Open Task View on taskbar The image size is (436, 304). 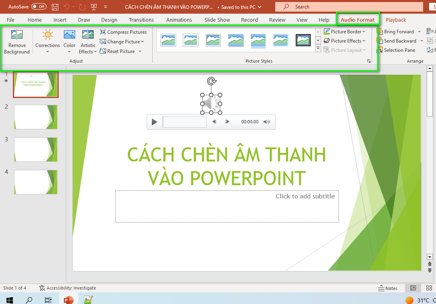[x=48, y=300]
